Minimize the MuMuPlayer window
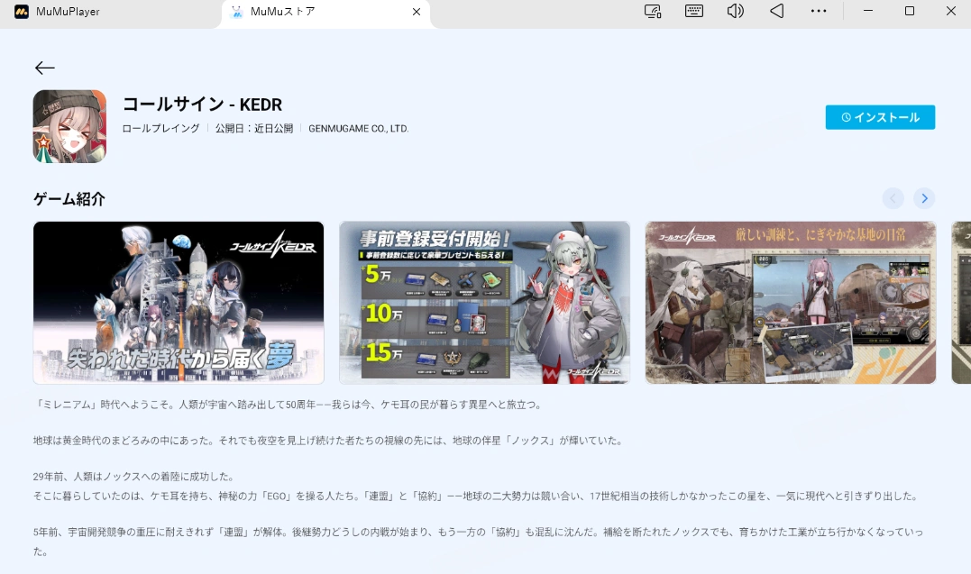The image size is (971, 574). 868,11
